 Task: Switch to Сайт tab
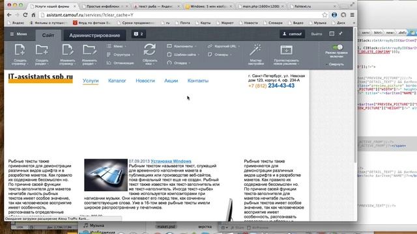click(48, 35)
